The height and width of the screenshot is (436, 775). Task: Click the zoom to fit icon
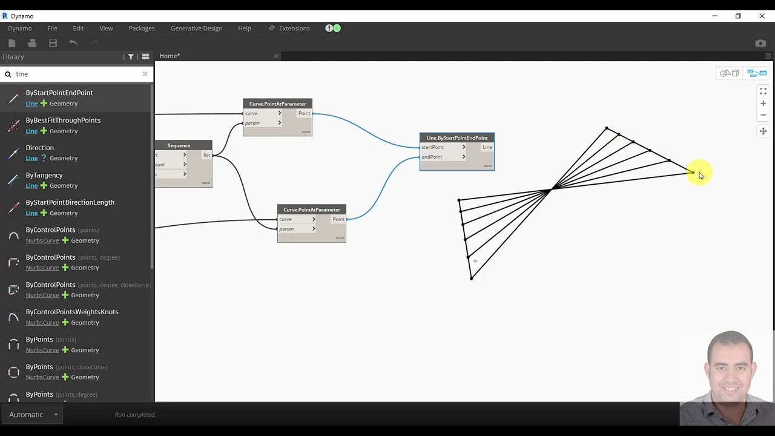(763, 91)
